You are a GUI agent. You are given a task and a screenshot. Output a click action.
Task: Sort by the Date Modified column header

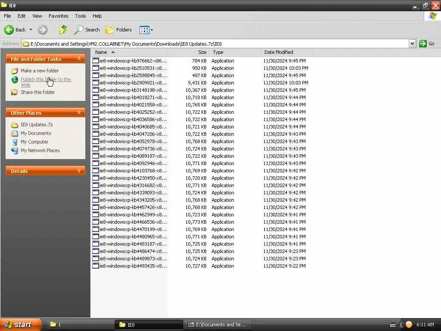coord(286,52)
